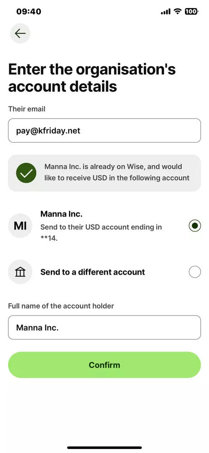Click the account holder full name field
This screenshot has height=453, width=209.
click(104, 327)
